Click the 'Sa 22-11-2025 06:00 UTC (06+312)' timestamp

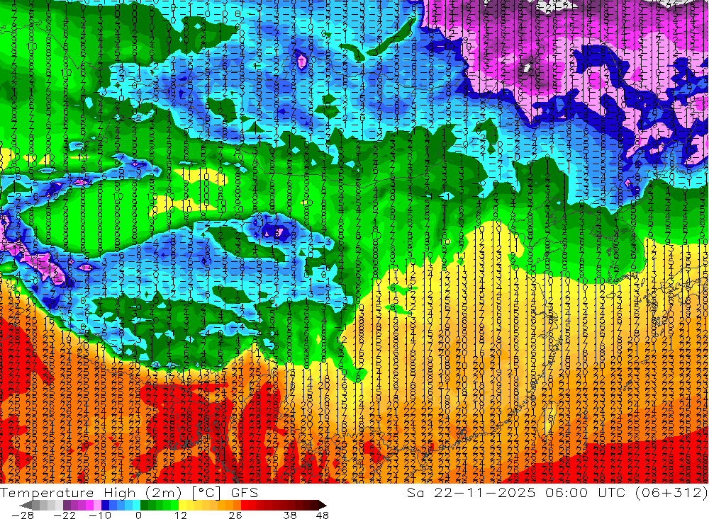(557, 492)
